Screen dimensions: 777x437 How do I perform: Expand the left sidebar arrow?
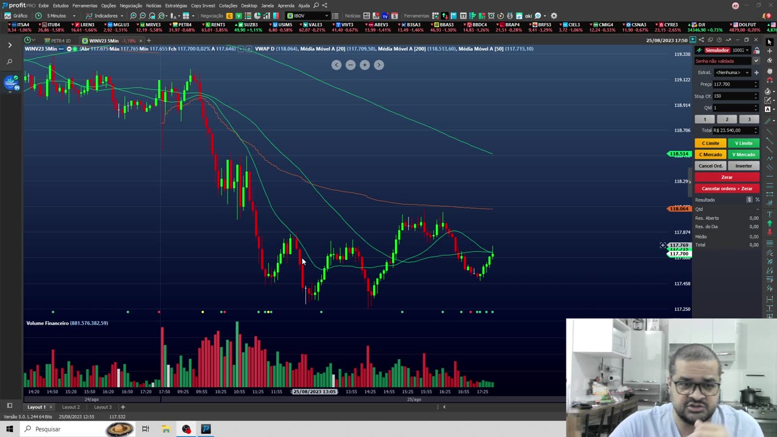point(10,45)
